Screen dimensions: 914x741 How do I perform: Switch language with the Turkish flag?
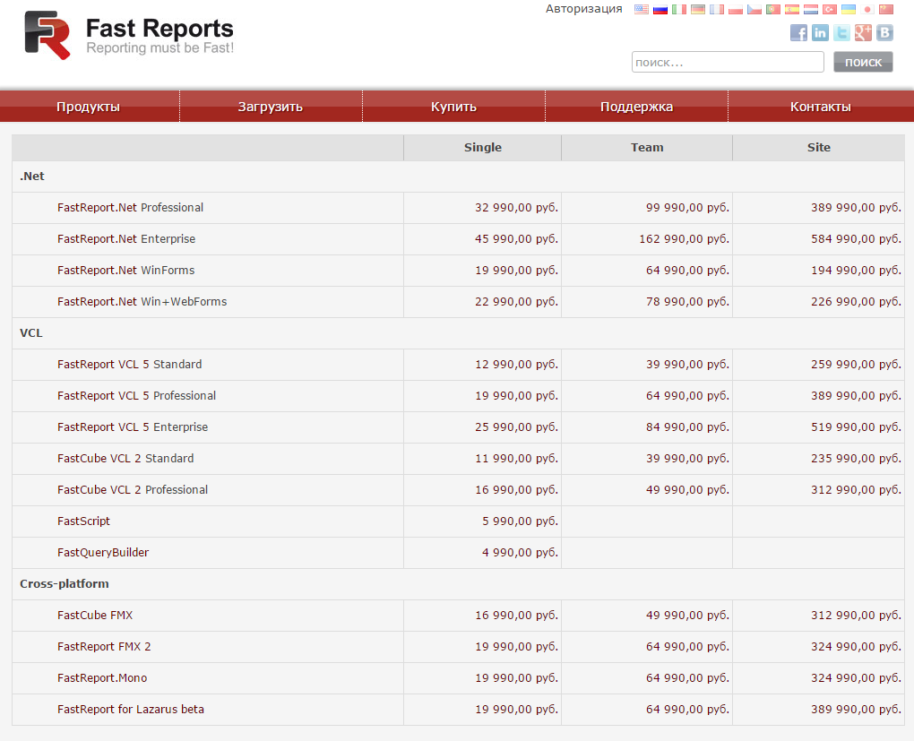click(830, 9)
